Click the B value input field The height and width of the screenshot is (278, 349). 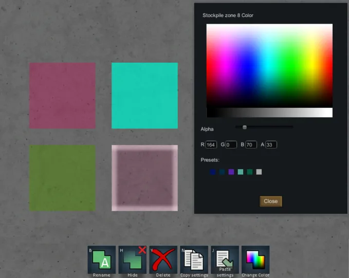click(251, 145)
